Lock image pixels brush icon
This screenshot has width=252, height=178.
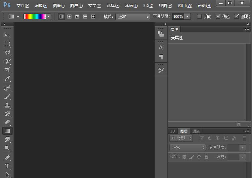[x=192, y=157]
